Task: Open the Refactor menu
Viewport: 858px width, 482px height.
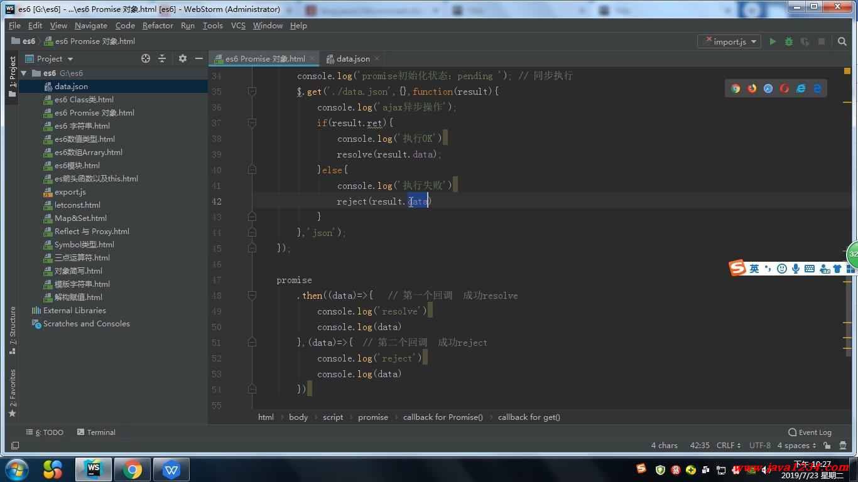Action: point(158,26)
